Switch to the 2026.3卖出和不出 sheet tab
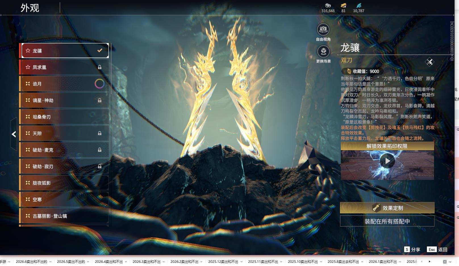The image size is (459, 266). point(147,262)
